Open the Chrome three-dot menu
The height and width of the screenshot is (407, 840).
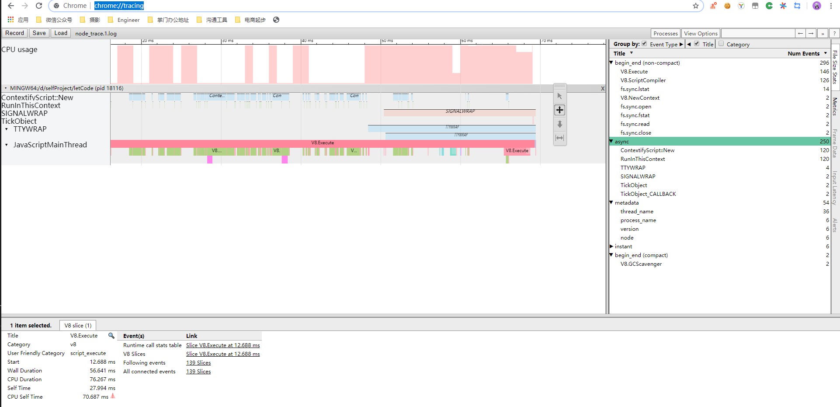[x=831, y=6]
